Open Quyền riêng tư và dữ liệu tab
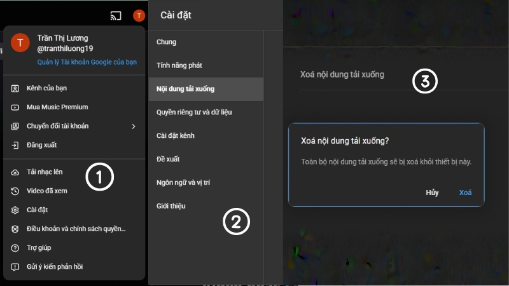This screenshot has width=509, height=286. tap(206, 112)
